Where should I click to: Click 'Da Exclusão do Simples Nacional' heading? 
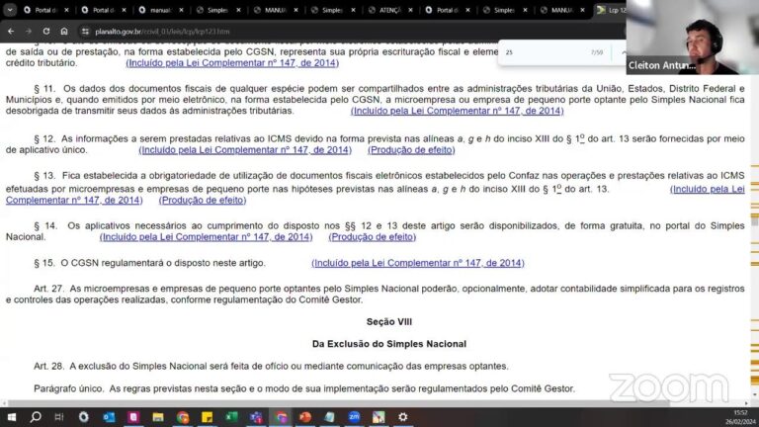[x=389, y=344]
